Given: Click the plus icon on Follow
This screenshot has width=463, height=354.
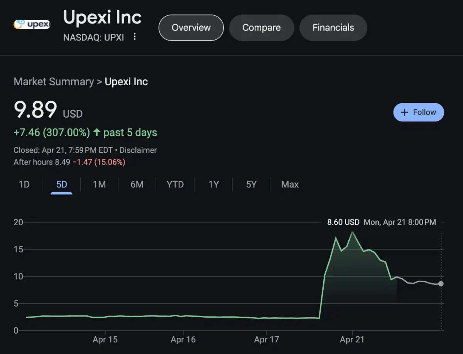Looking at the screenshot, I should coord(404,112).
